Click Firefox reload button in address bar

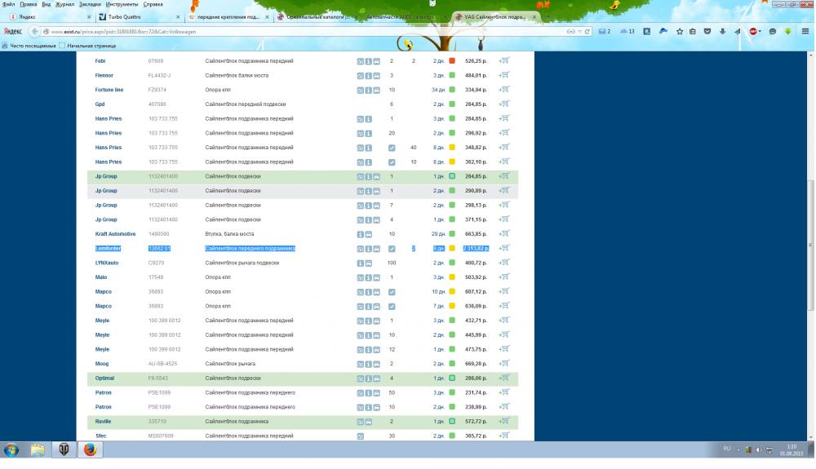(587, 32)
